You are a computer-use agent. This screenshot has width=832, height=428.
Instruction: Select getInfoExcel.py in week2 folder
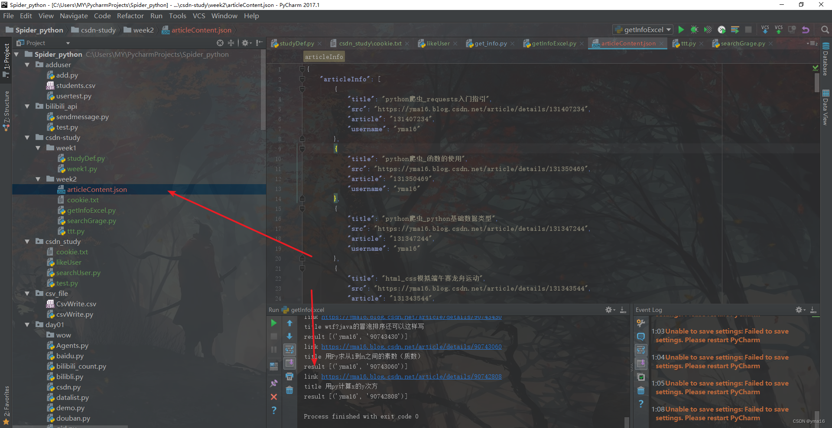click(x=91, y=210)
